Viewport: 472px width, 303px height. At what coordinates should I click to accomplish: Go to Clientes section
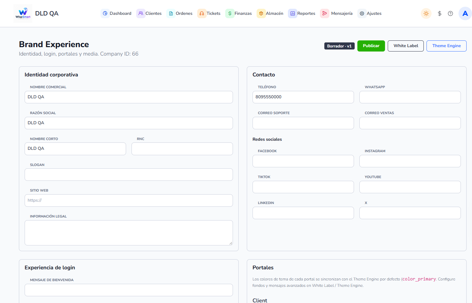(x=149, y=13)
